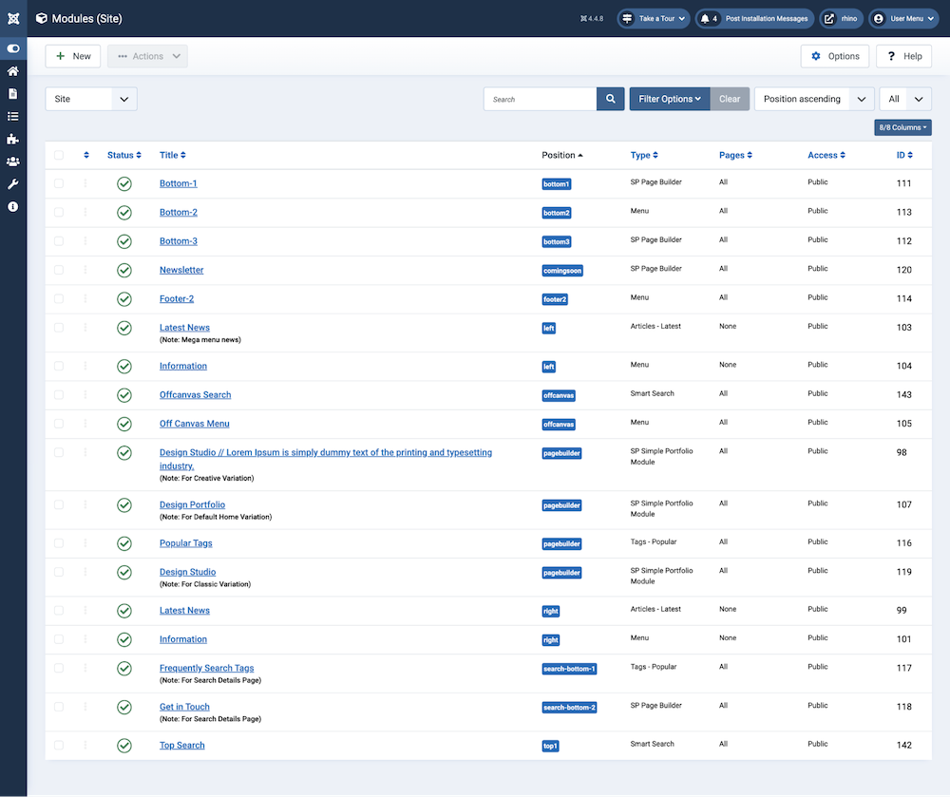Open the Home Dashboard sidebar icon
950x797 pixels.
(x=13, y=70)
